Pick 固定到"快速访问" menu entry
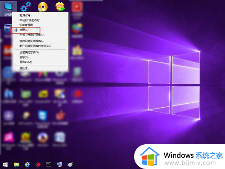The image size is (225, 169). click(x=30, y=20)
